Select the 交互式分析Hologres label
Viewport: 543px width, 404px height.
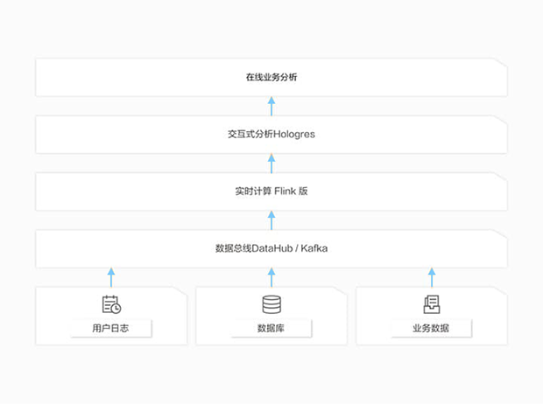pyautogui.click(x=271, y=134)
